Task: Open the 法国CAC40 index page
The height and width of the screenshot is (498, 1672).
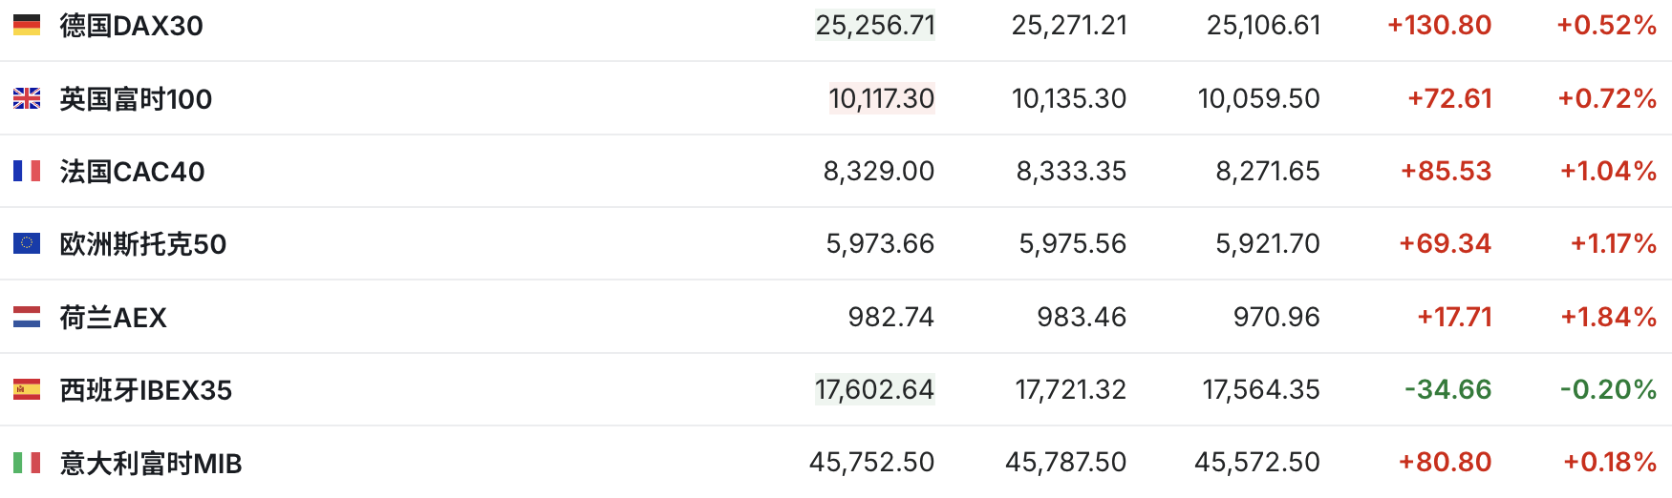Action: click(132, 172)
